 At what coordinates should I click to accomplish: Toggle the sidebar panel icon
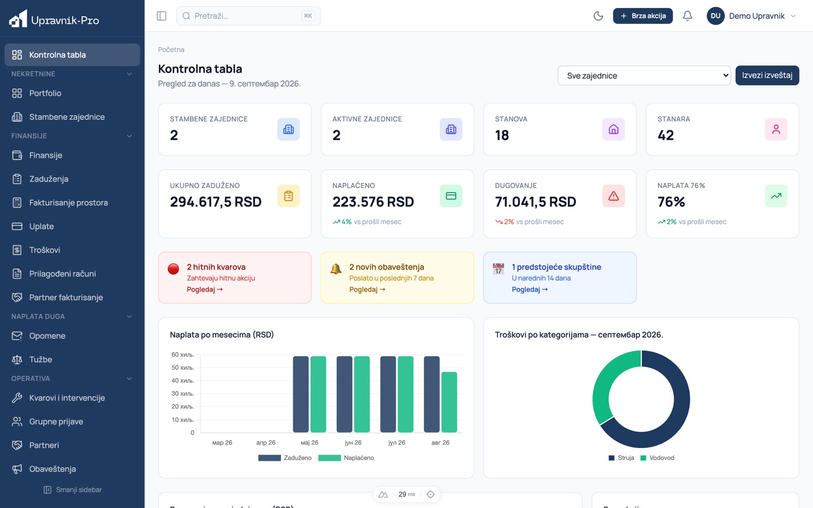pos(162,16)
